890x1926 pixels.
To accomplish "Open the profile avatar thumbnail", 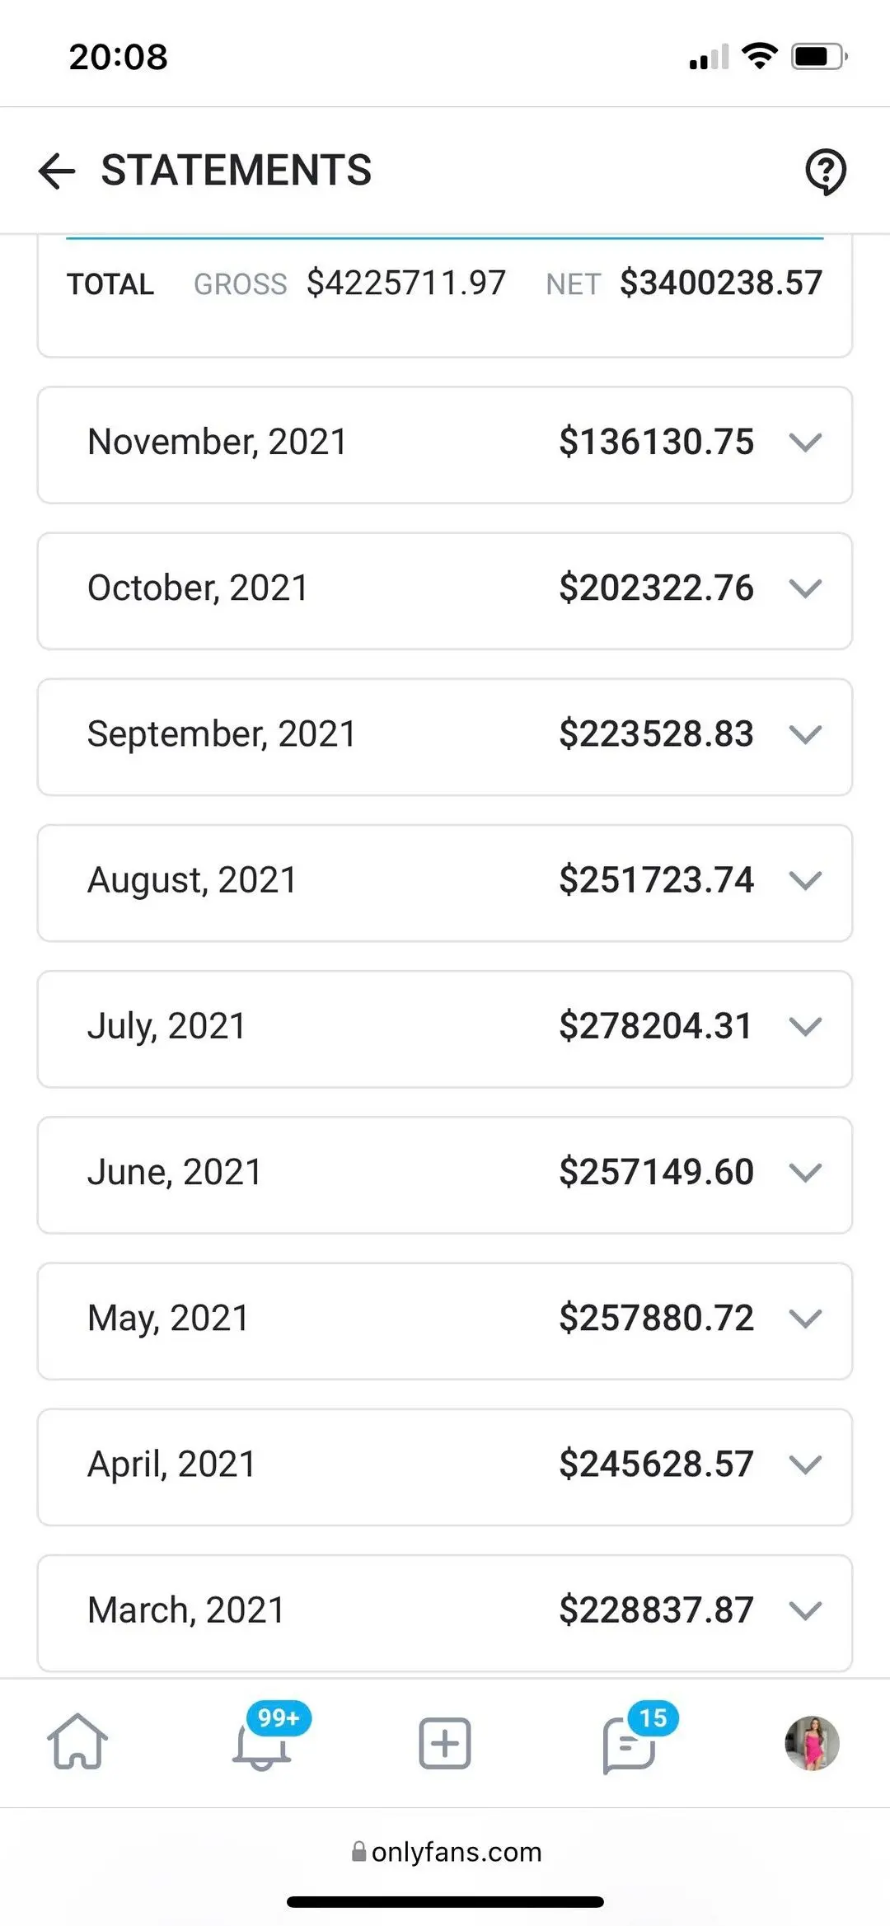I will tap(812, 1743).
